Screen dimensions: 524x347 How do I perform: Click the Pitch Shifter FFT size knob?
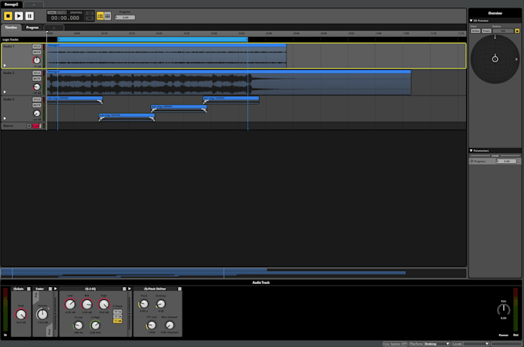[x=151, y=325]
